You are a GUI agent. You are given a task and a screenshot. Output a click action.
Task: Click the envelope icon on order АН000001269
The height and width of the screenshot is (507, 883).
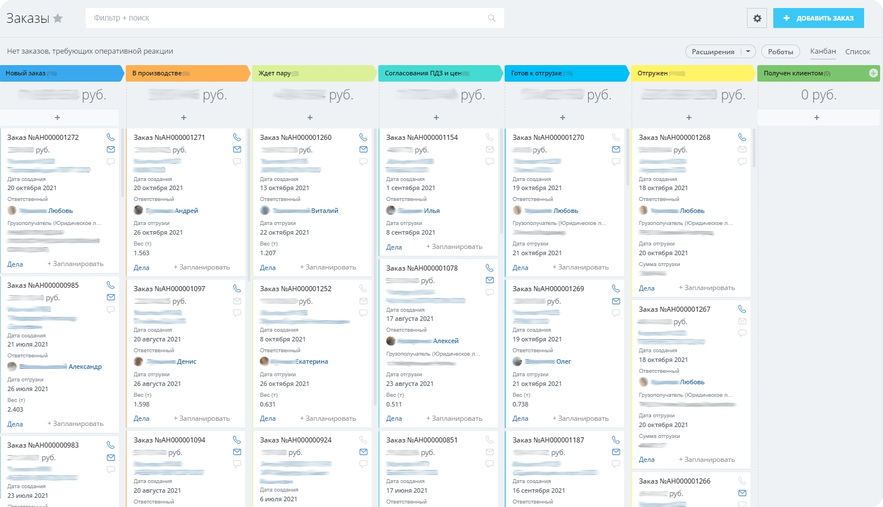[616, 301]
